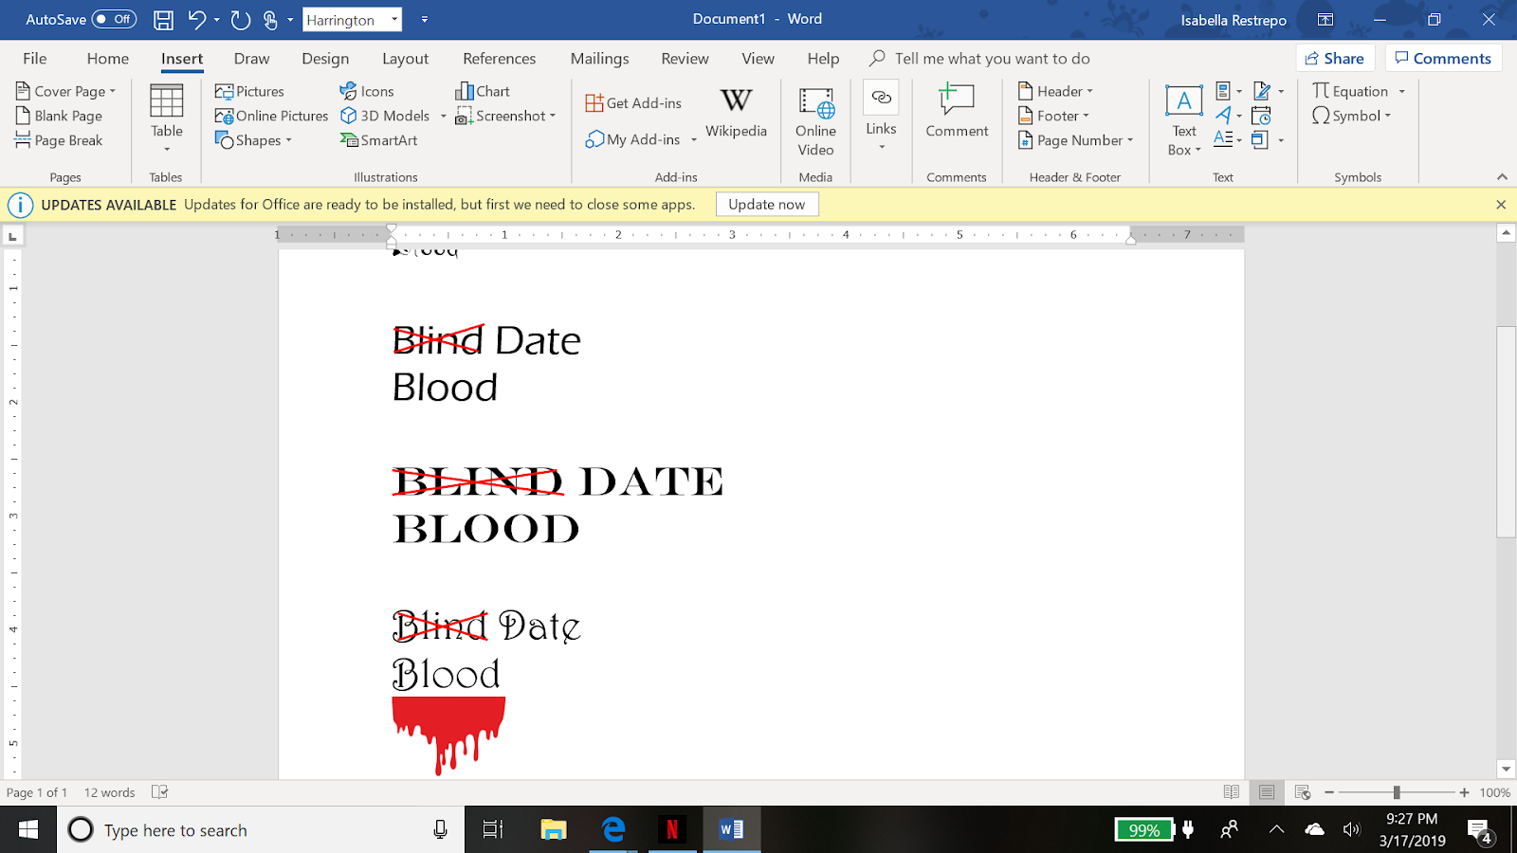Insert Date and Time
Screen dimensions: 1517x853
(x=1261, y=116)
